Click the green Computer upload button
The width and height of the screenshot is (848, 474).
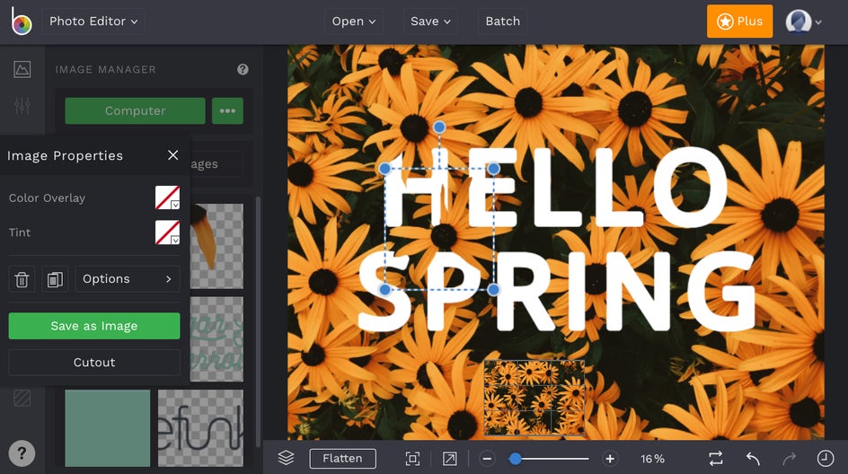(136, 110)
